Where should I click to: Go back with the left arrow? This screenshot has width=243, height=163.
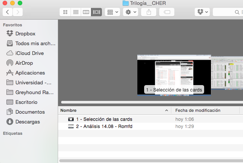pos(8,12)
